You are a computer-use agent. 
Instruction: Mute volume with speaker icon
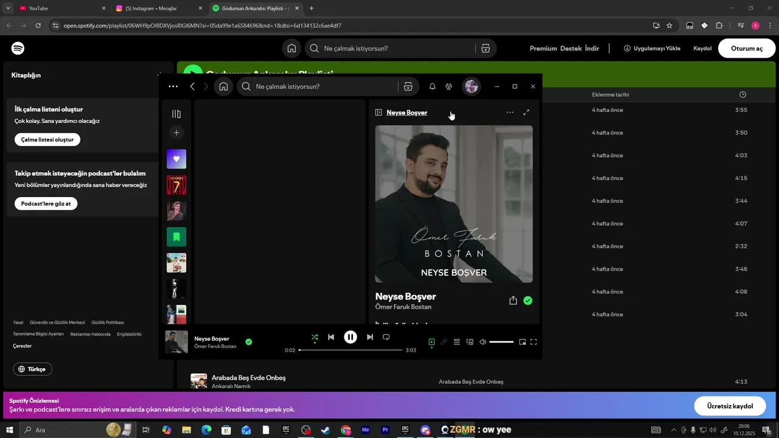coord(483,342)
